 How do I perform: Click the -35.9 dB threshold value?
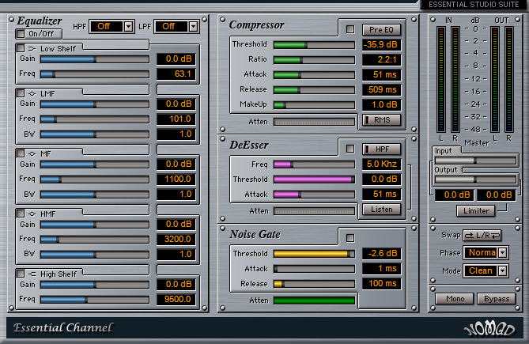pyautogui.click(x=382, y=44)
